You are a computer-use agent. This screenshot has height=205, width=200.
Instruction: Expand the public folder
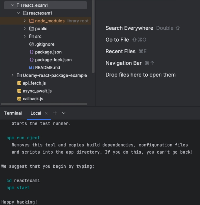coord(25,28)
